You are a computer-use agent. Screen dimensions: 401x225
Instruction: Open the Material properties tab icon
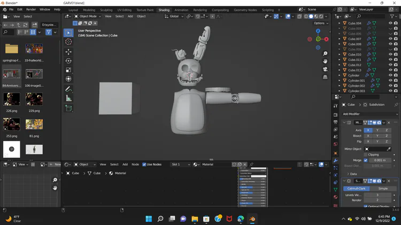336,197
